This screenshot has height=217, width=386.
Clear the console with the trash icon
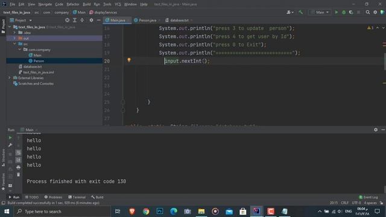click(19, 175)
